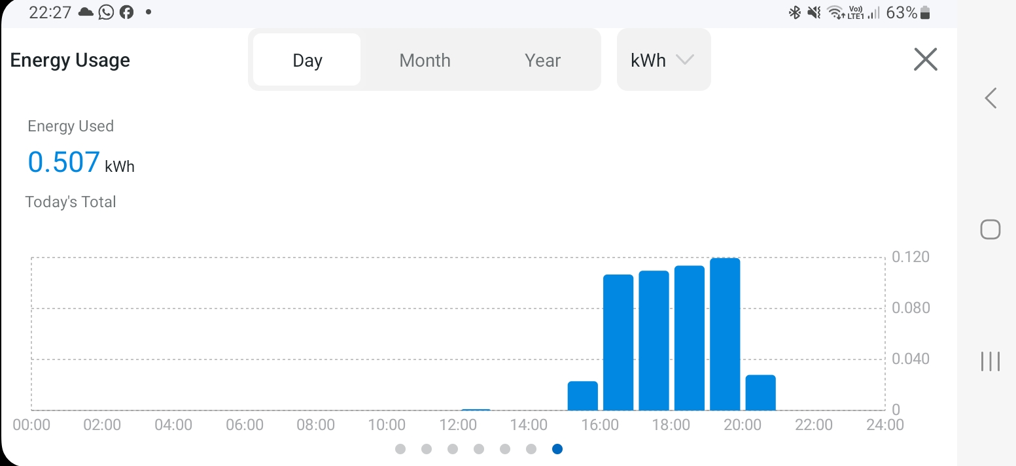
Task: Tap the cloud weather notification icon
Action: coord(86,12)
